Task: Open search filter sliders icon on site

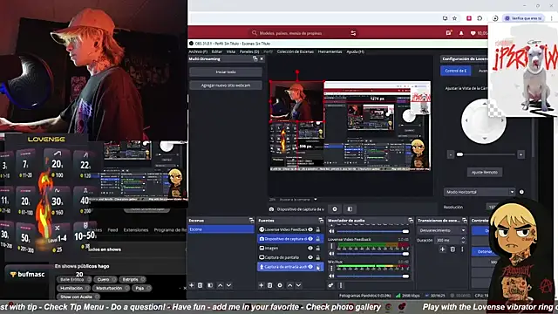Action: click(x=353, y=33)
